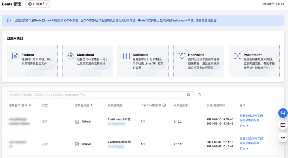Create a Heartbeat collector card
The width and height of the screenshot is (288, 158).
[198, 61]
